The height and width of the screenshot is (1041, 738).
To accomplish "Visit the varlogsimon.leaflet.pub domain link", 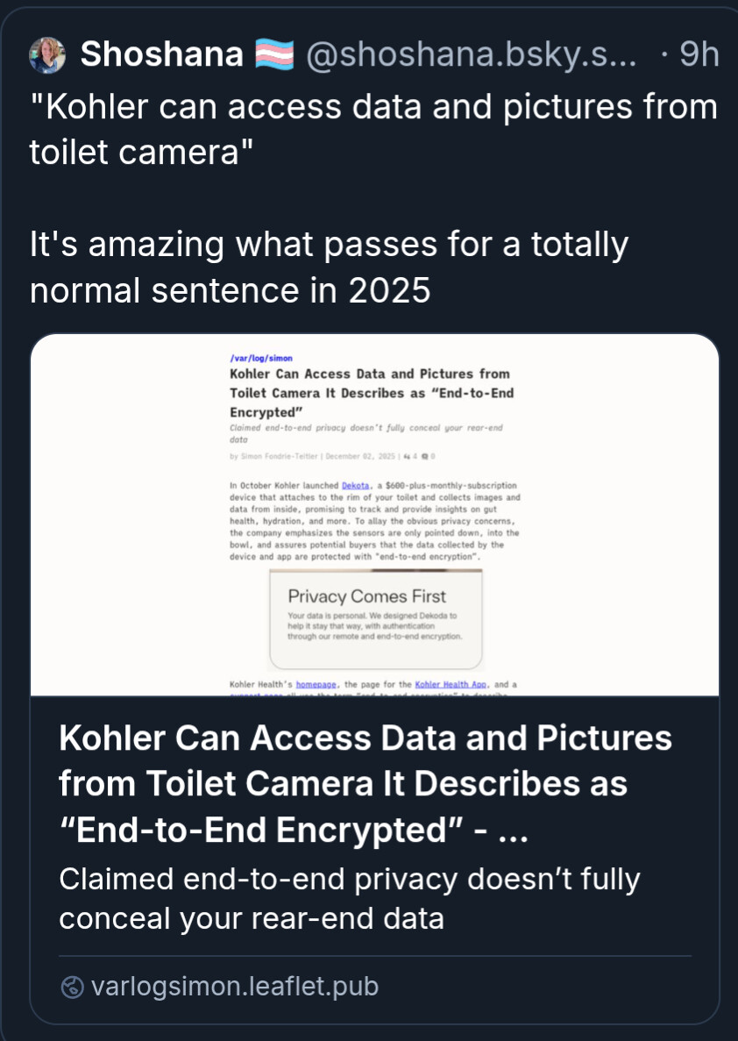I will 234,987.
